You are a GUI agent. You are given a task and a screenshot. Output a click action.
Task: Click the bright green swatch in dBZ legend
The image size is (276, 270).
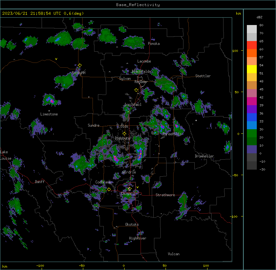pos(252,133)
